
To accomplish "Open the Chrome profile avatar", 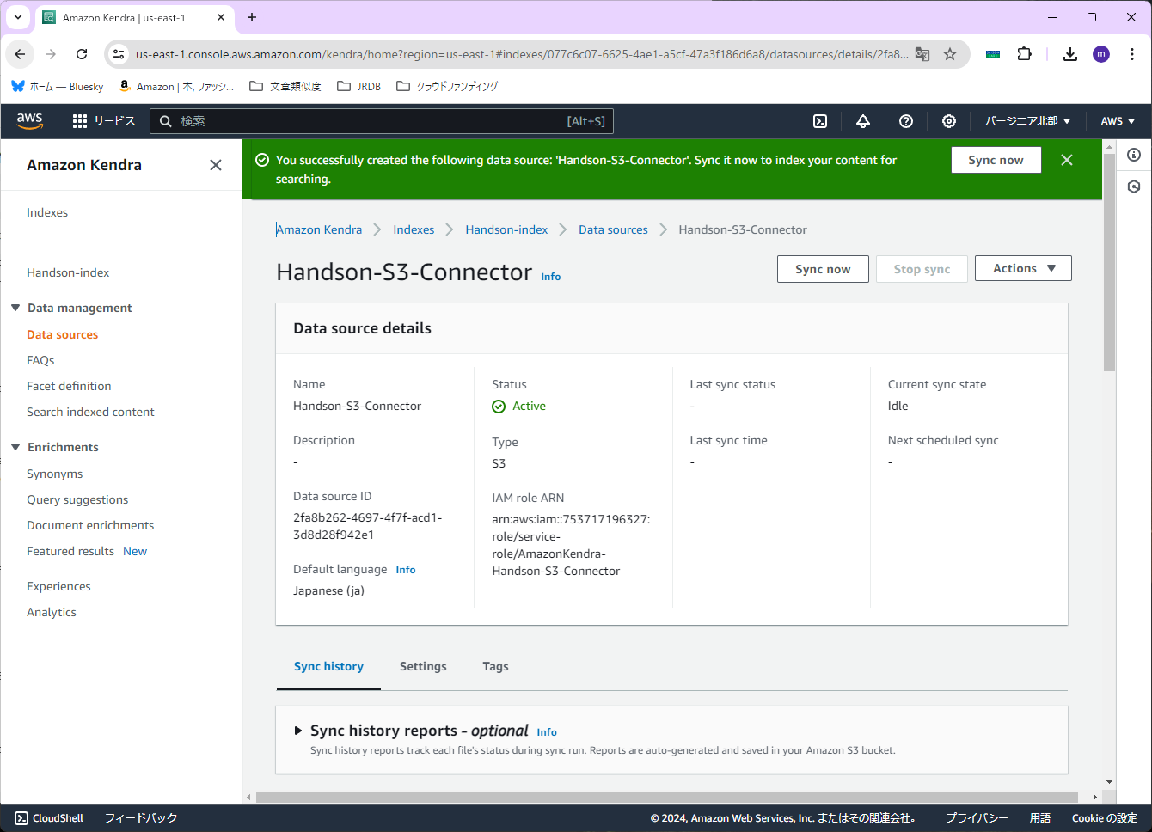I will pos(1101,54).
